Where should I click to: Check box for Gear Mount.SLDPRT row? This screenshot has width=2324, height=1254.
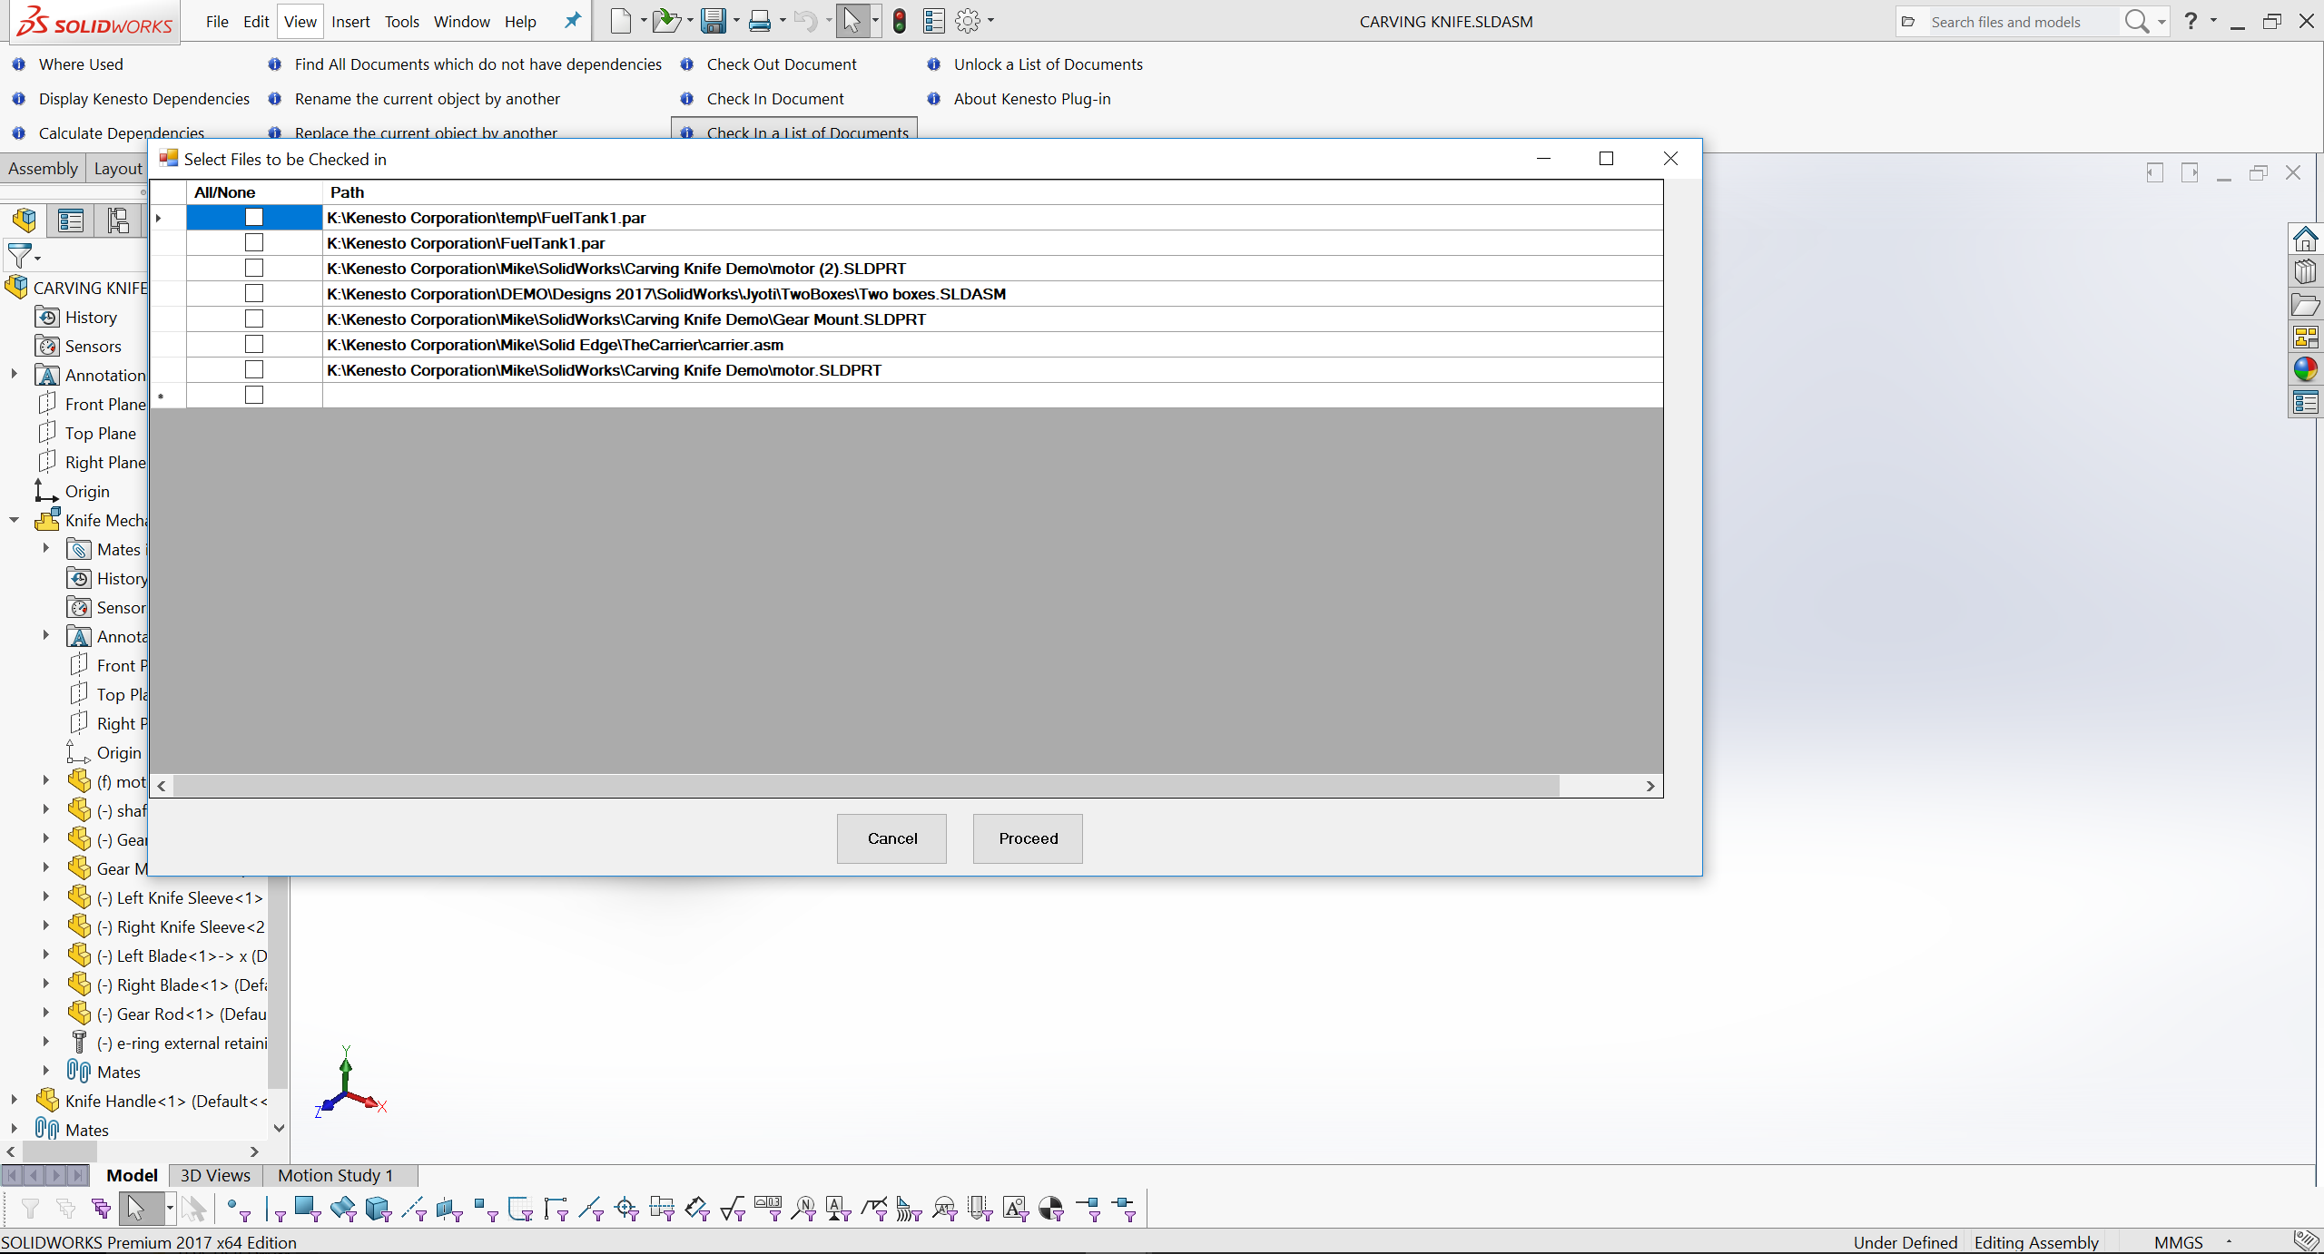(x=254, y=319)
